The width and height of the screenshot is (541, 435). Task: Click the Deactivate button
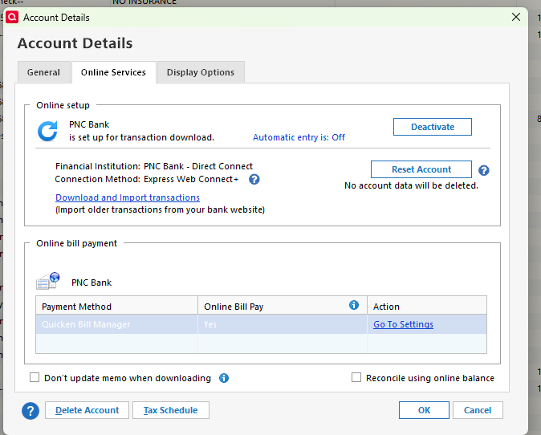coord(433,127)
